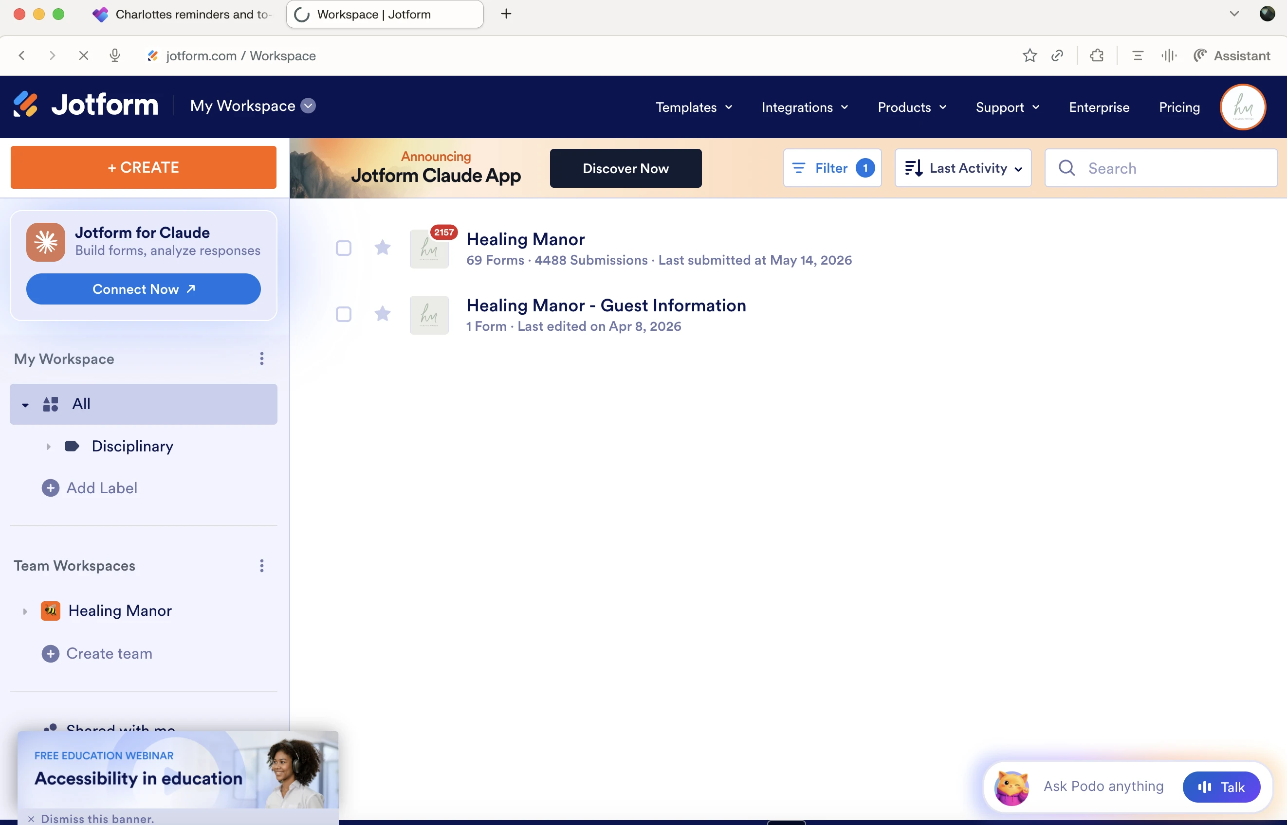Click the reader list lines icon

point(1138,55)
